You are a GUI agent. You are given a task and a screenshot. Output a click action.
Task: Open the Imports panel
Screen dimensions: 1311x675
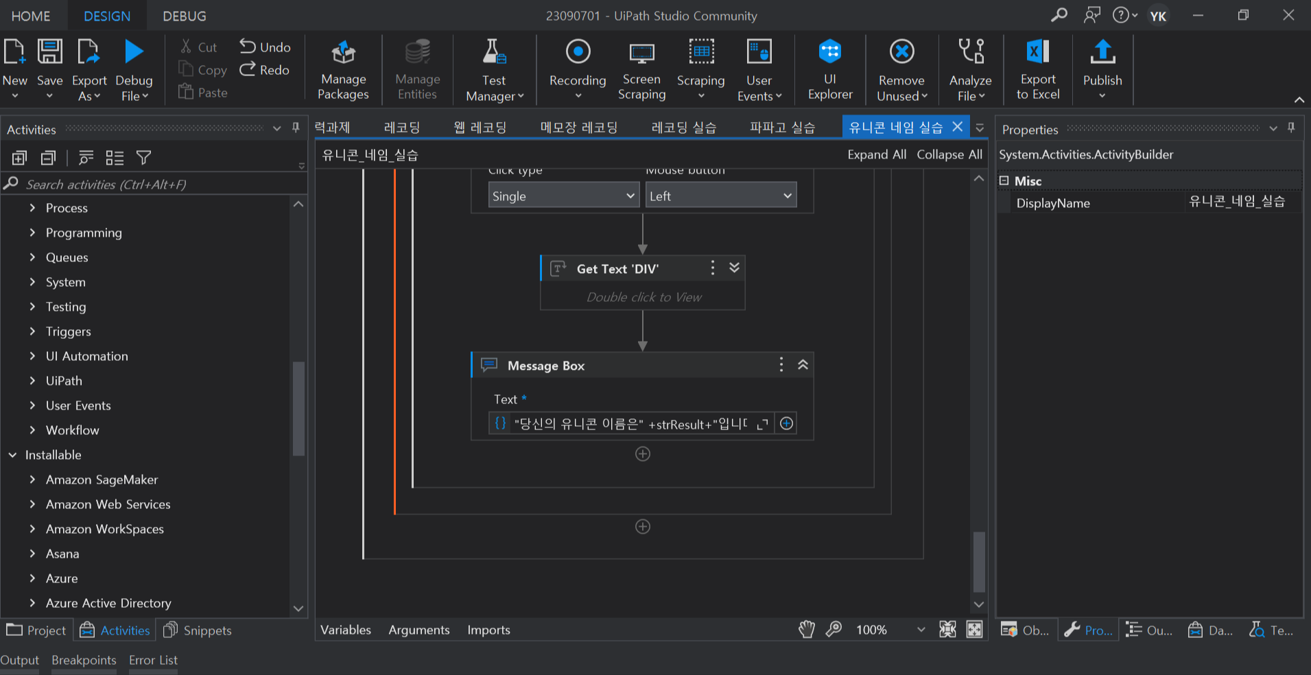[x=488, y=630]
